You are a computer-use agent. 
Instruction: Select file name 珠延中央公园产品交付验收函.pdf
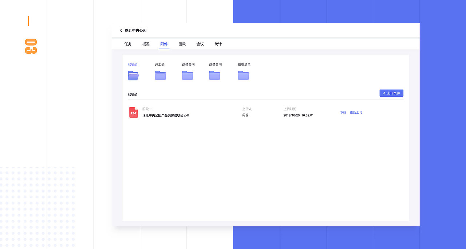166,115
